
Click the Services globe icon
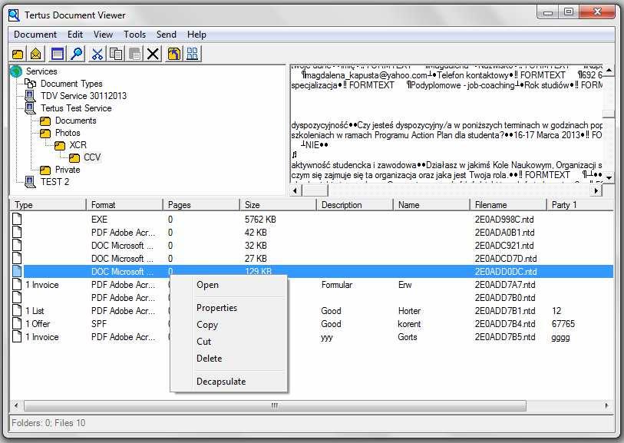coord(16,71)
